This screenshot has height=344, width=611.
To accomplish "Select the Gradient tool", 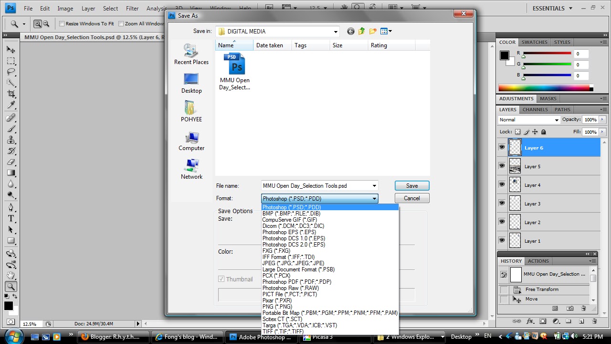I will pyautogui.click(x=11, y=173).
